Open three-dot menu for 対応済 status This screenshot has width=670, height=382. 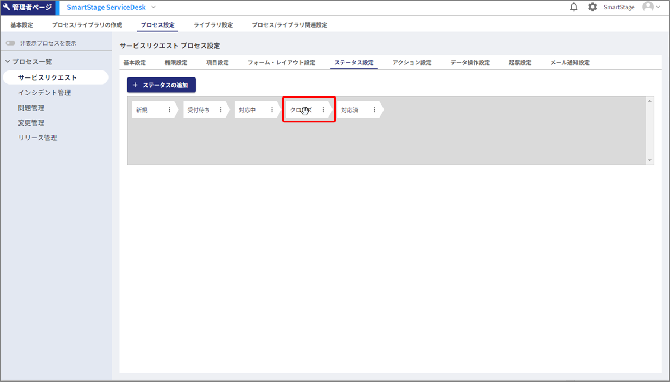(374, 110)
